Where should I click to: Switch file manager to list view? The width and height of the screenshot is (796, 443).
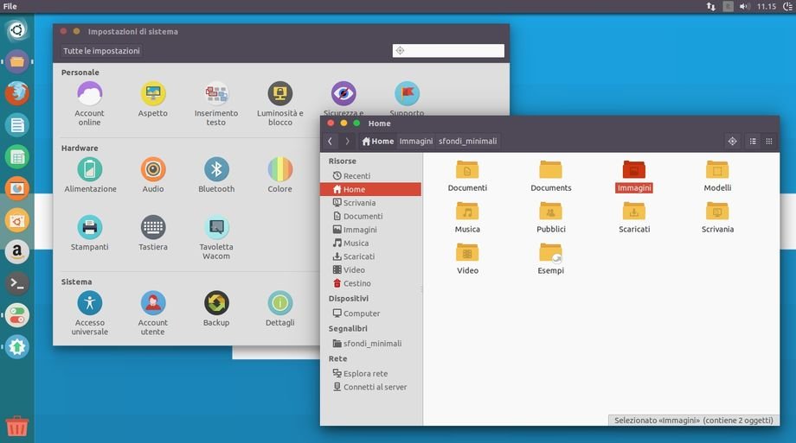pos(752,141)
